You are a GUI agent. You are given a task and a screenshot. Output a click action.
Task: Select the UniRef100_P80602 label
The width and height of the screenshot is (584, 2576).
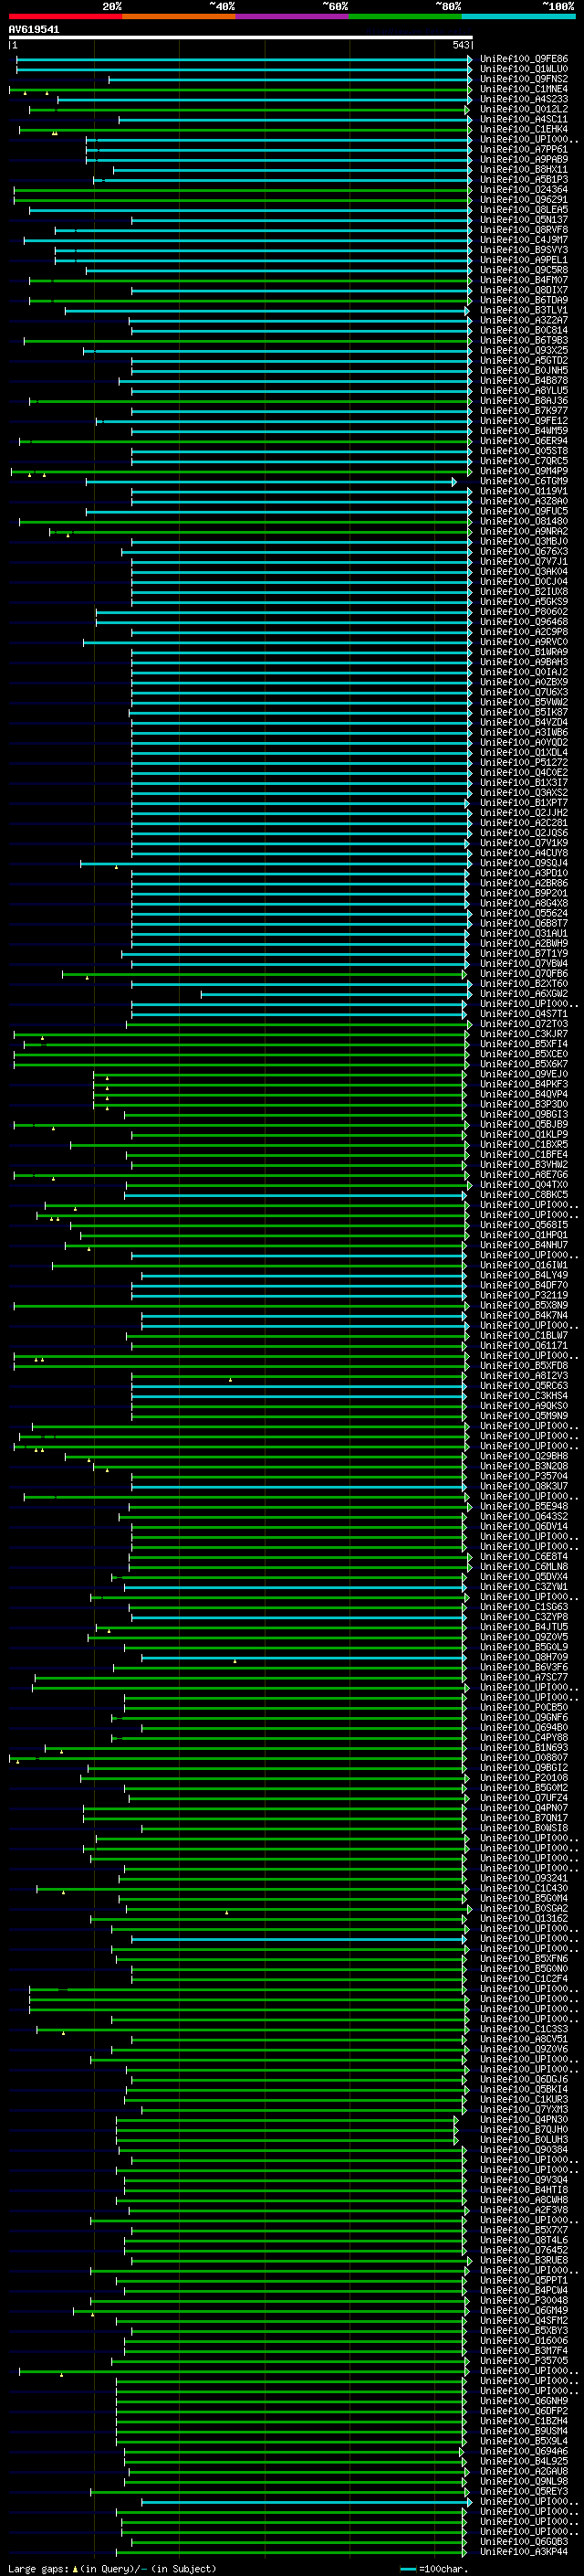click(523, 612)
